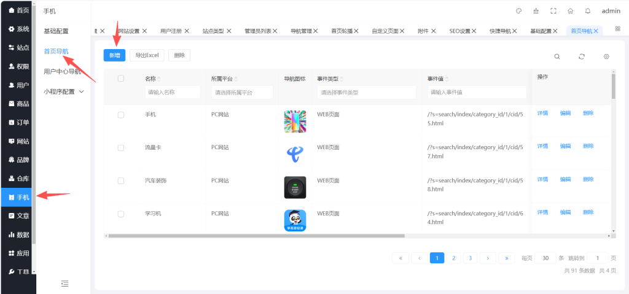Click the 手机 row navigation icon thumbnail
This screenshot has width=629, height=294.
pos(295,122)
